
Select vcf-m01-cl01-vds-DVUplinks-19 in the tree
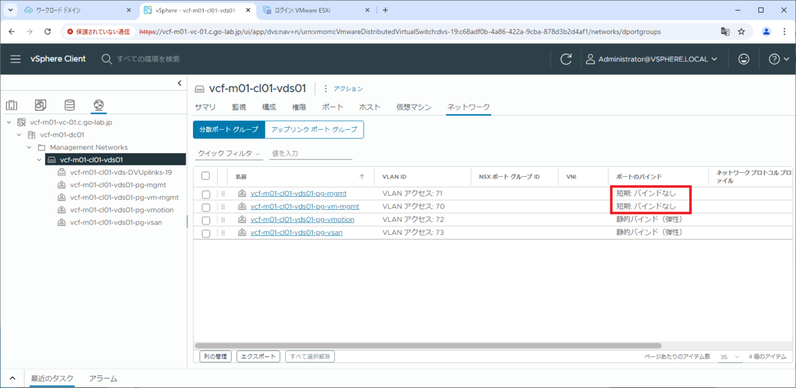[x=121, y=172]
